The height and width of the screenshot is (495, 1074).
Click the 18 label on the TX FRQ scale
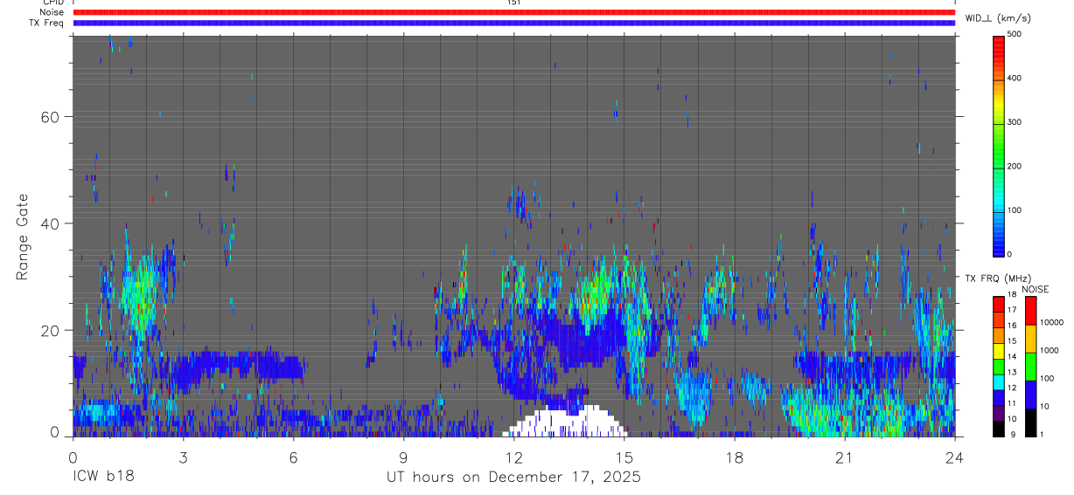coord(1012,294)
